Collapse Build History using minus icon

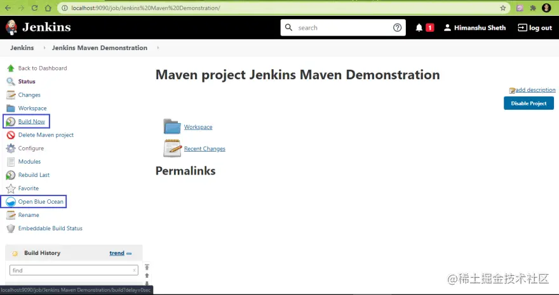(x=129, y=253)
